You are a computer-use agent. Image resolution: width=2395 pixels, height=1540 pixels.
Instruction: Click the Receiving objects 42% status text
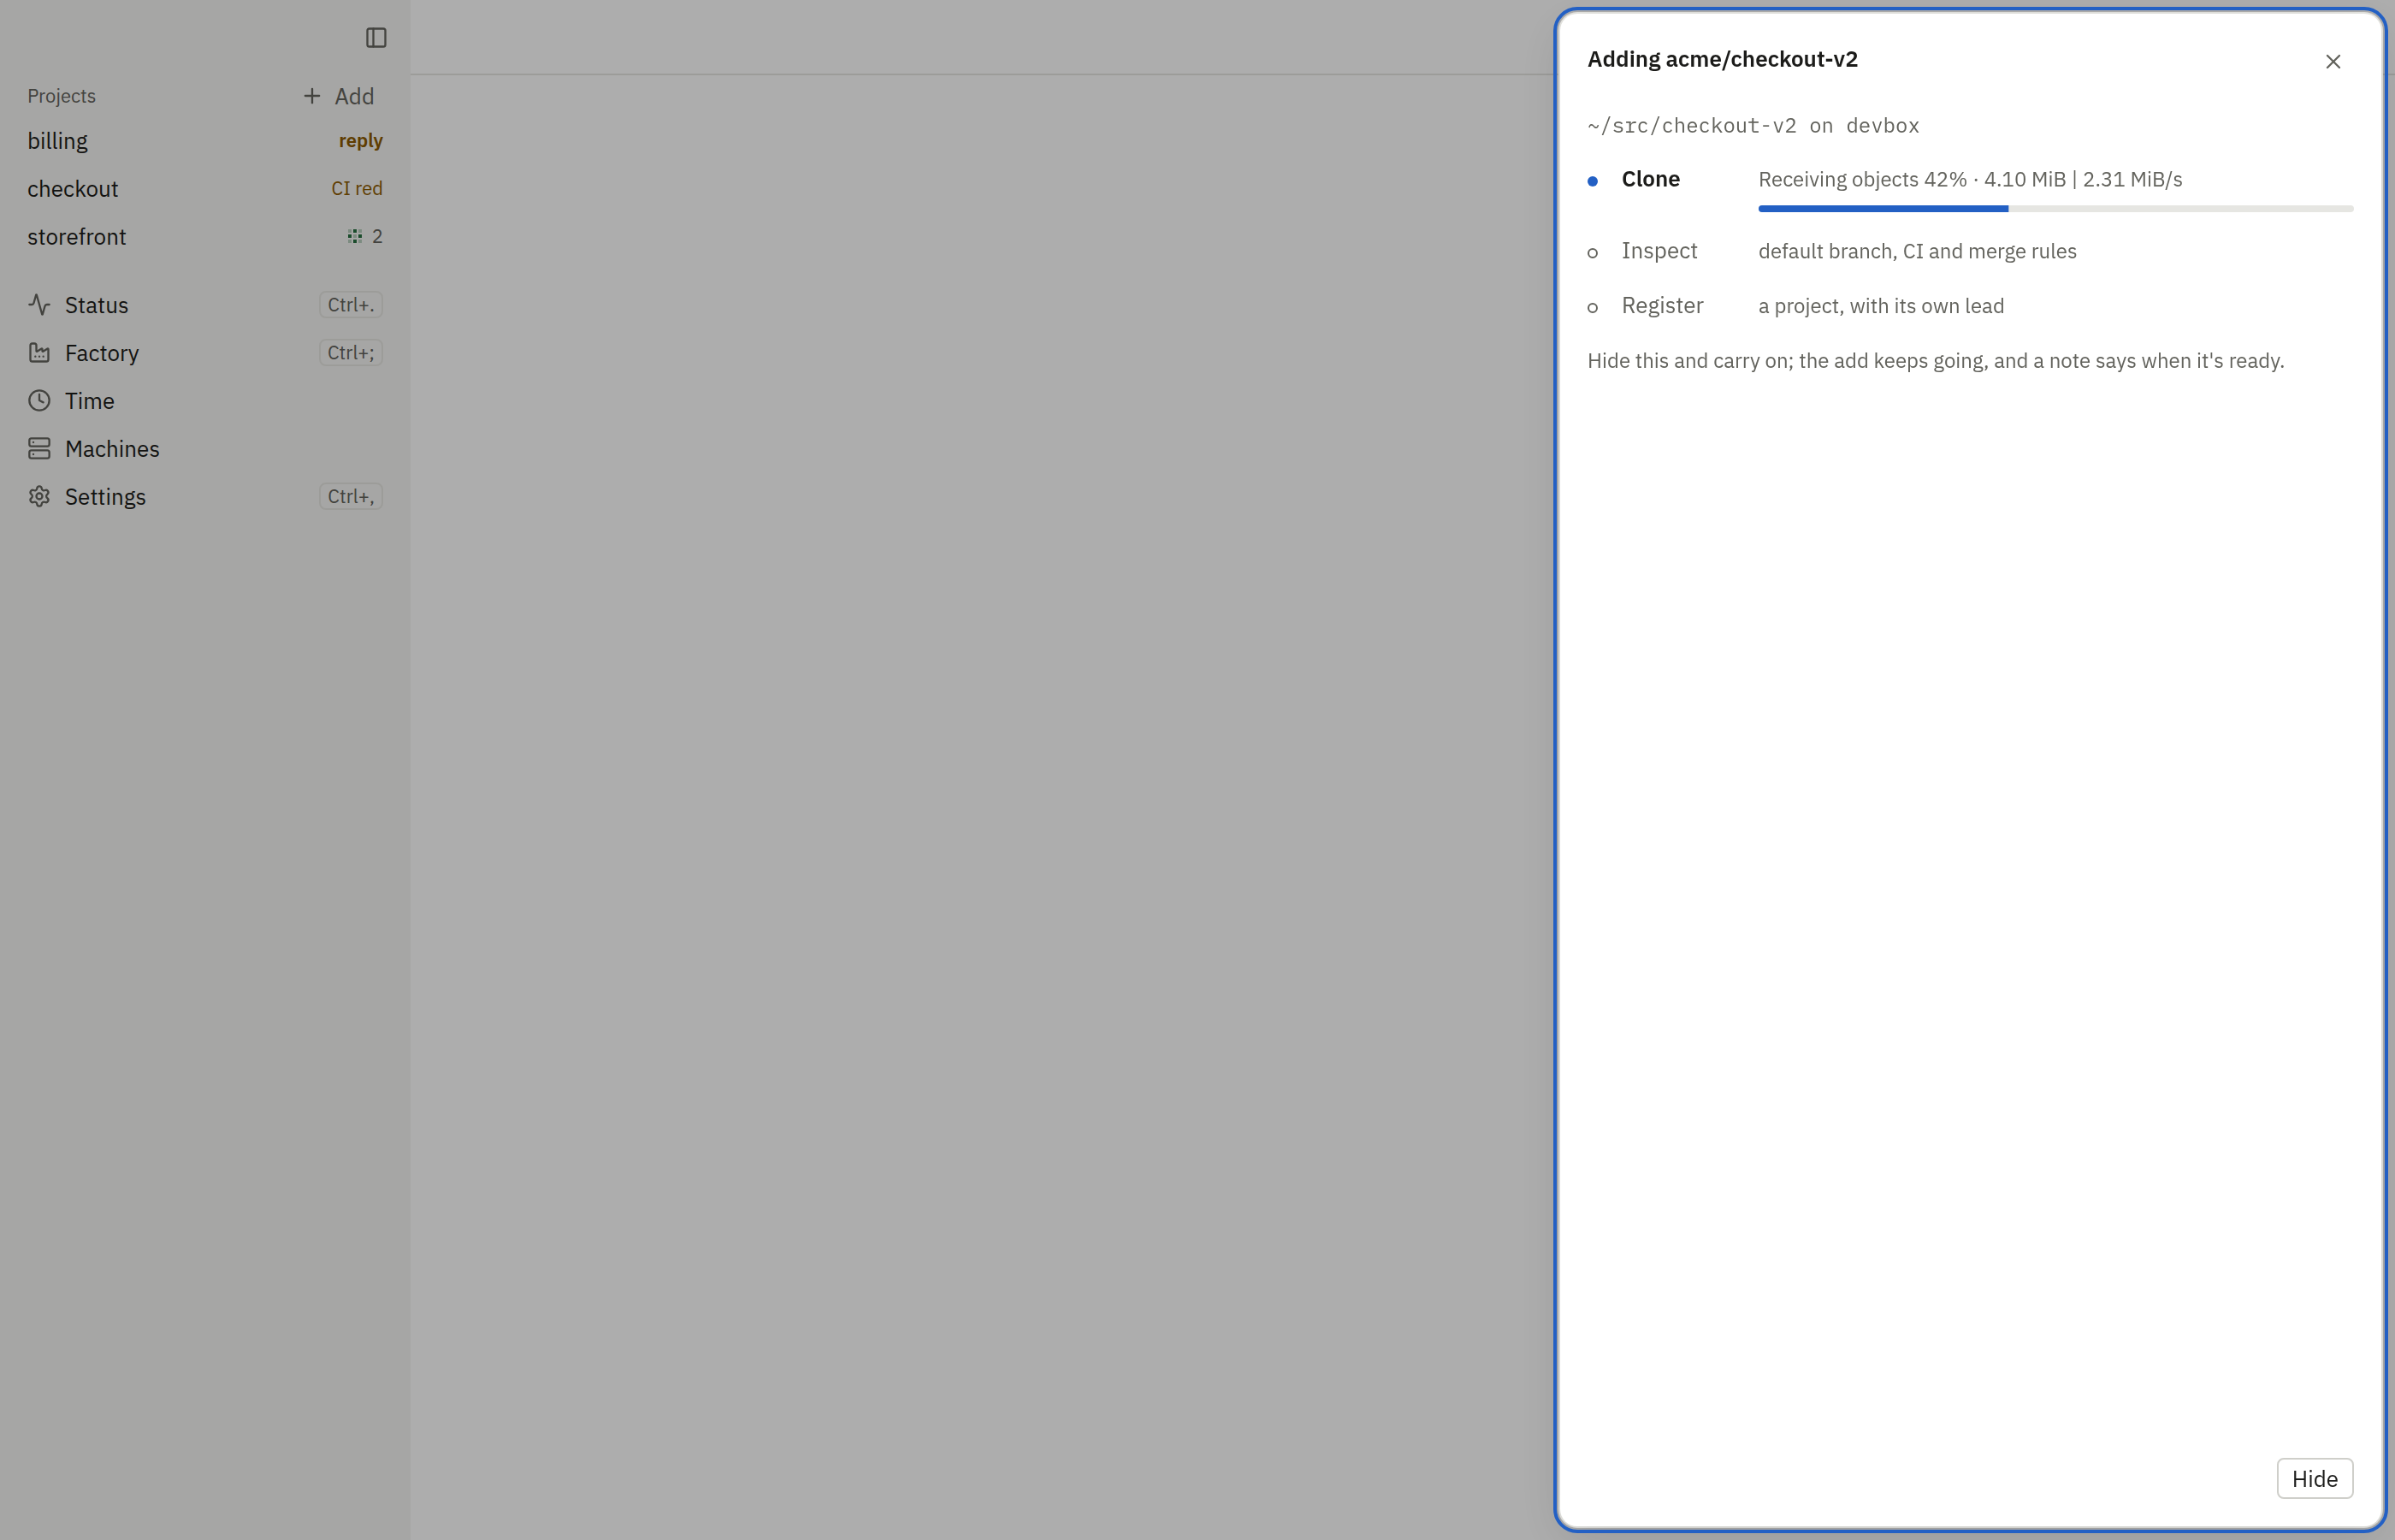click(x=1970, y=180)
